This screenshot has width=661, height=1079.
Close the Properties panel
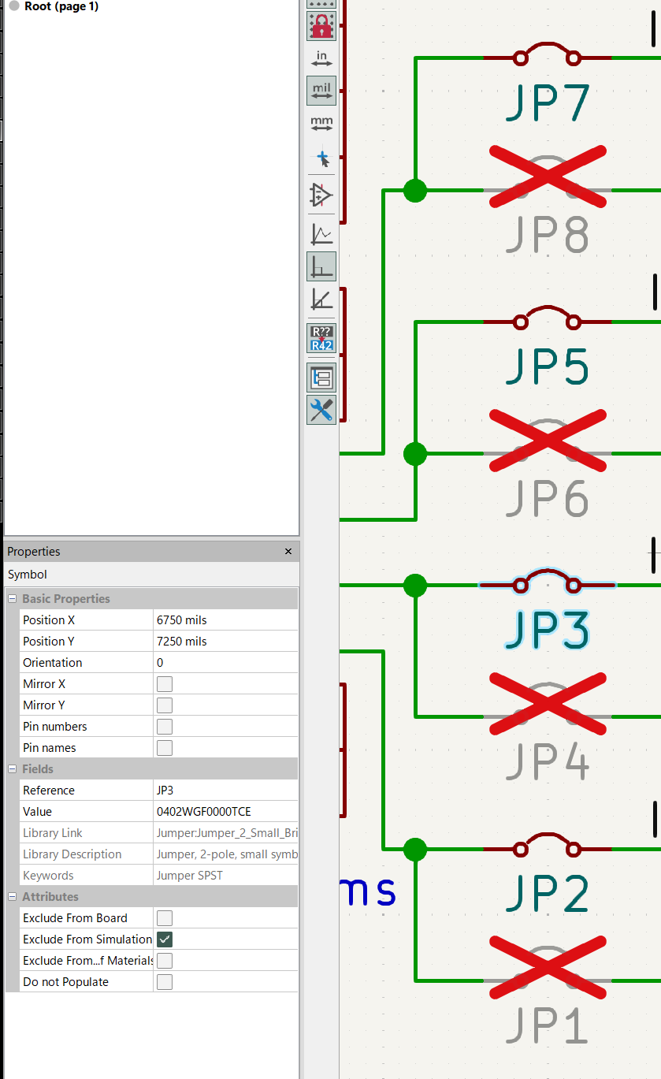pyautogui.click(x=288, y=552)
